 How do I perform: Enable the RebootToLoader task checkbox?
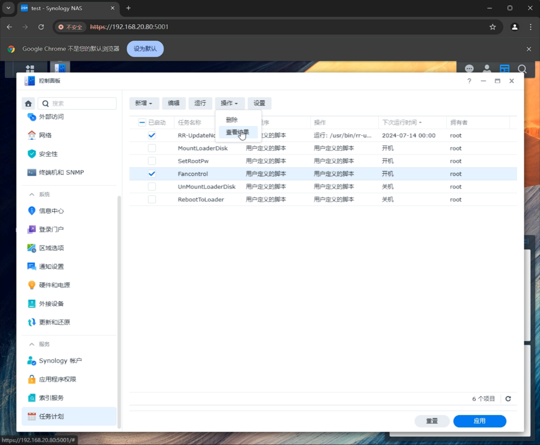pyautogui.click(x=152, y=199)
